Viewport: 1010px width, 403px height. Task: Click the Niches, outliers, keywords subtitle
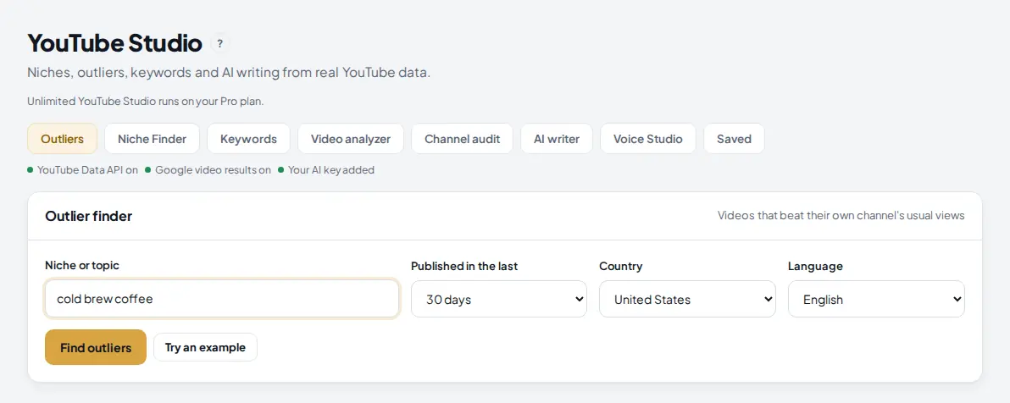coord(229,72)
